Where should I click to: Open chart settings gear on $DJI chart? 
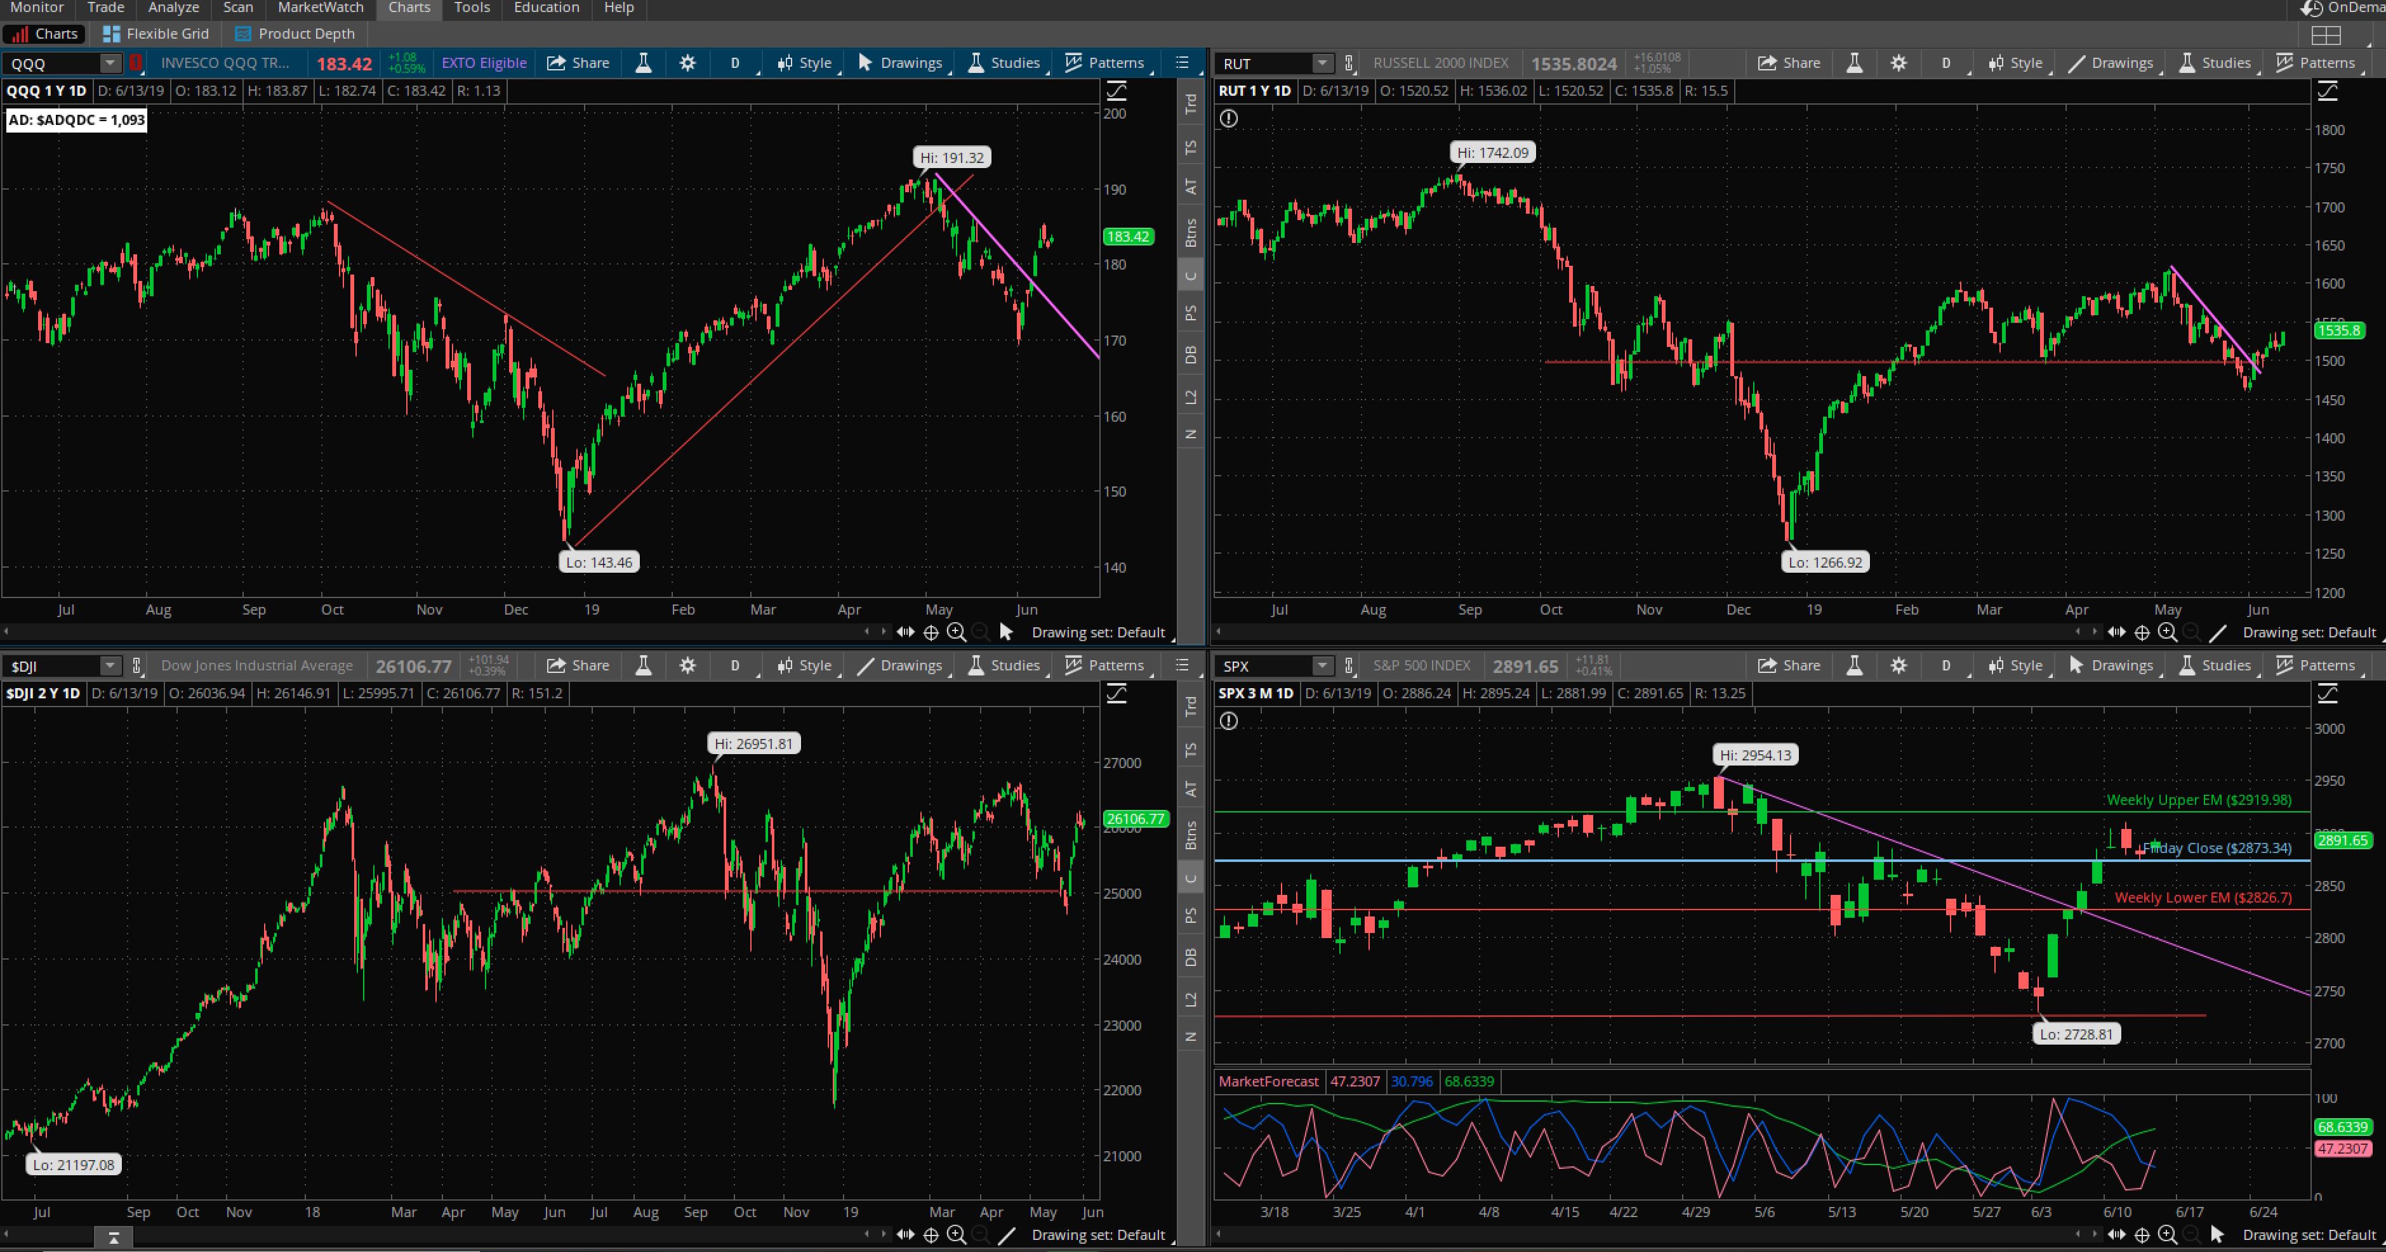pyautogui.click(x=687, y=665)
